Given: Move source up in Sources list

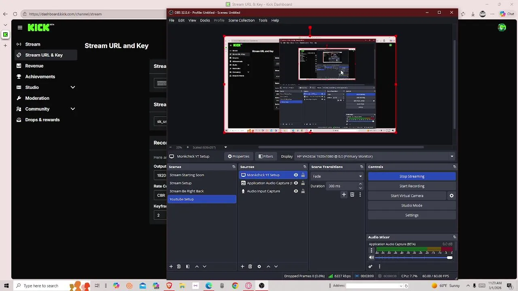Looking at the screenshot, I should (268, 267).
